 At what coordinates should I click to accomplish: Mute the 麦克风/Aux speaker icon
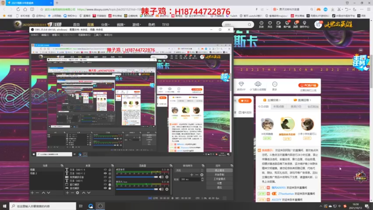pyautogui.click(x=161, y=189)
